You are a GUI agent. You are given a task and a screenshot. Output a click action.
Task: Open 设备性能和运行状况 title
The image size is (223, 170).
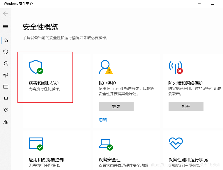point(188,160)
